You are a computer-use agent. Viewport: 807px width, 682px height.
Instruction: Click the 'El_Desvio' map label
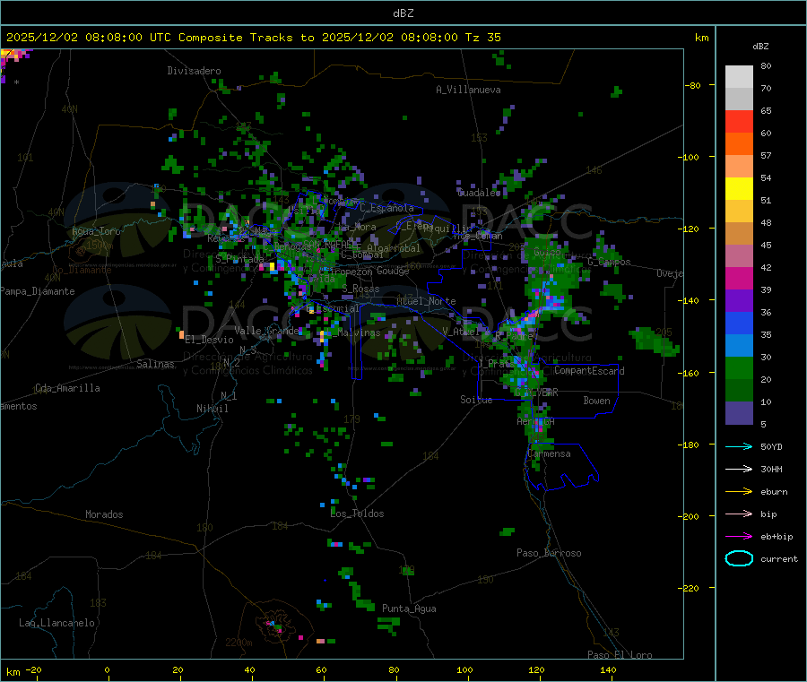pos(209,340)
